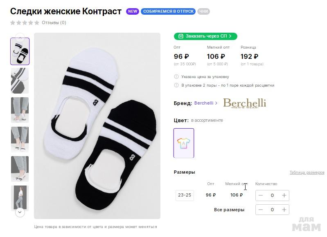
Task: Select the second sock thumbnail
Action: (x=20, y=80)
